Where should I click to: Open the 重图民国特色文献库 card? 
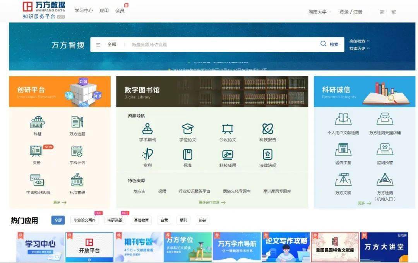335,247
